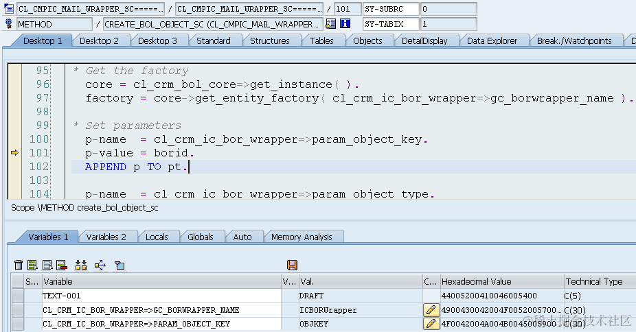
Task: Click hex value 44005200410046005400 cell
Action: pyautogui.click(x=502, y=296)
